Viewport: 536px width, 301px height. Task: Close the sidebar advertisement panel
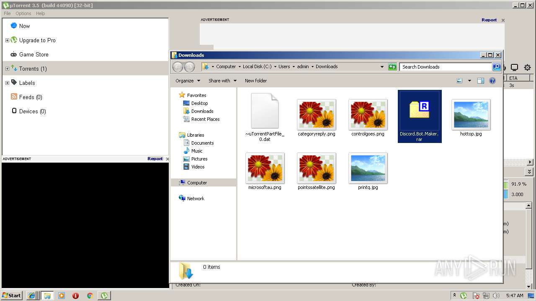tap(167, 159)
